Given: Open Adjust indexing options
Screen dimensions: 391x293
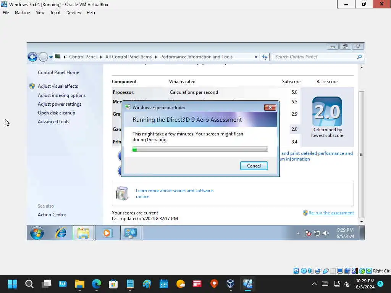Looking at the screenshot, I should point(61,95).
